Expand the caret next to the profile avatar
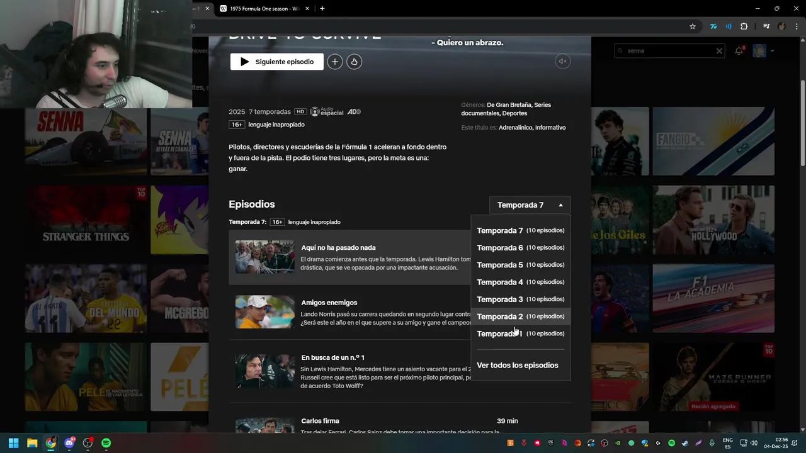Screen dimensions: 806x453 773,51
